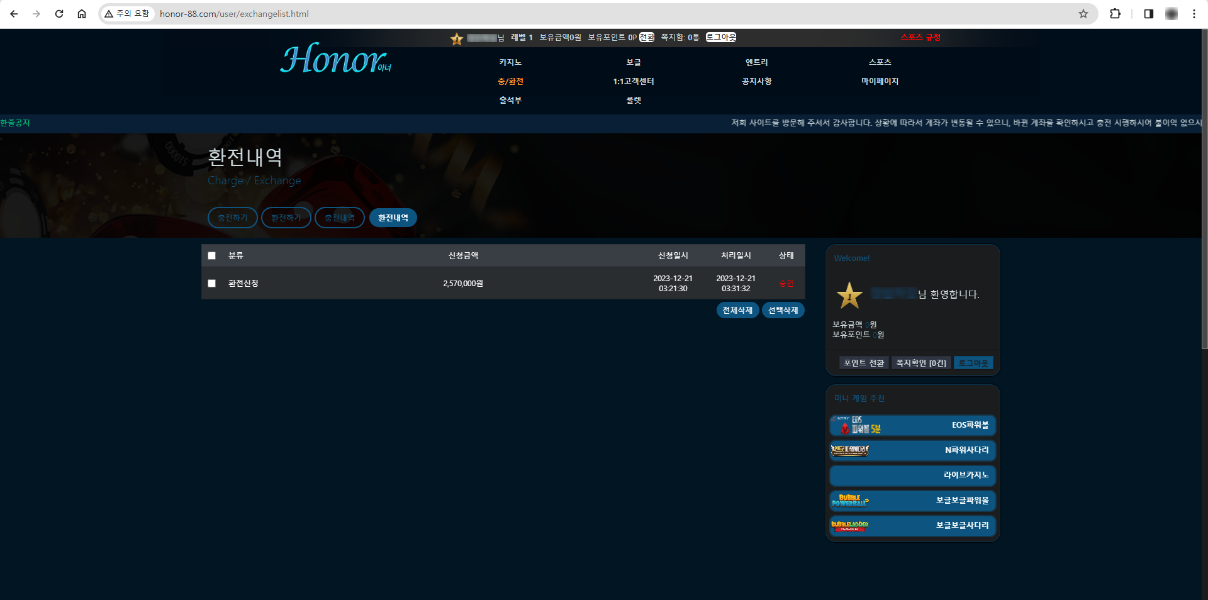Open the 1:1고객센터 menu

[634, 81]
